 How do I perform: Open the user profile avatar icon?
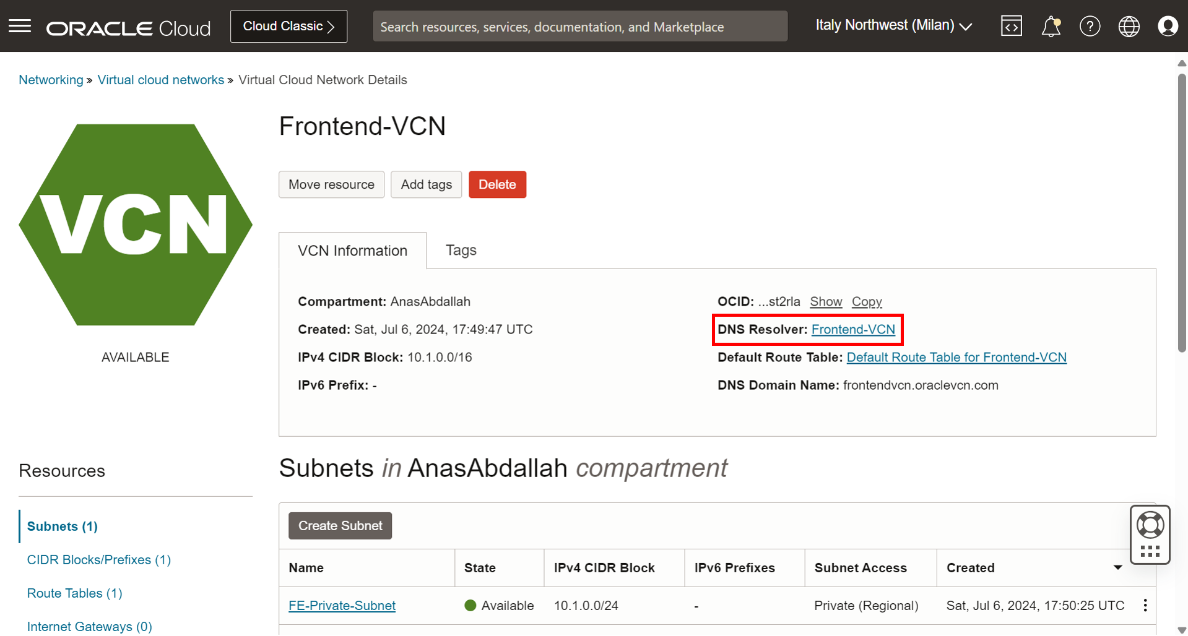[x=1168, y=26]
